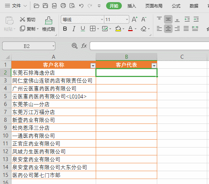Click the eraser clear icon
Screen dimensions: 209x184
(144, 29)
